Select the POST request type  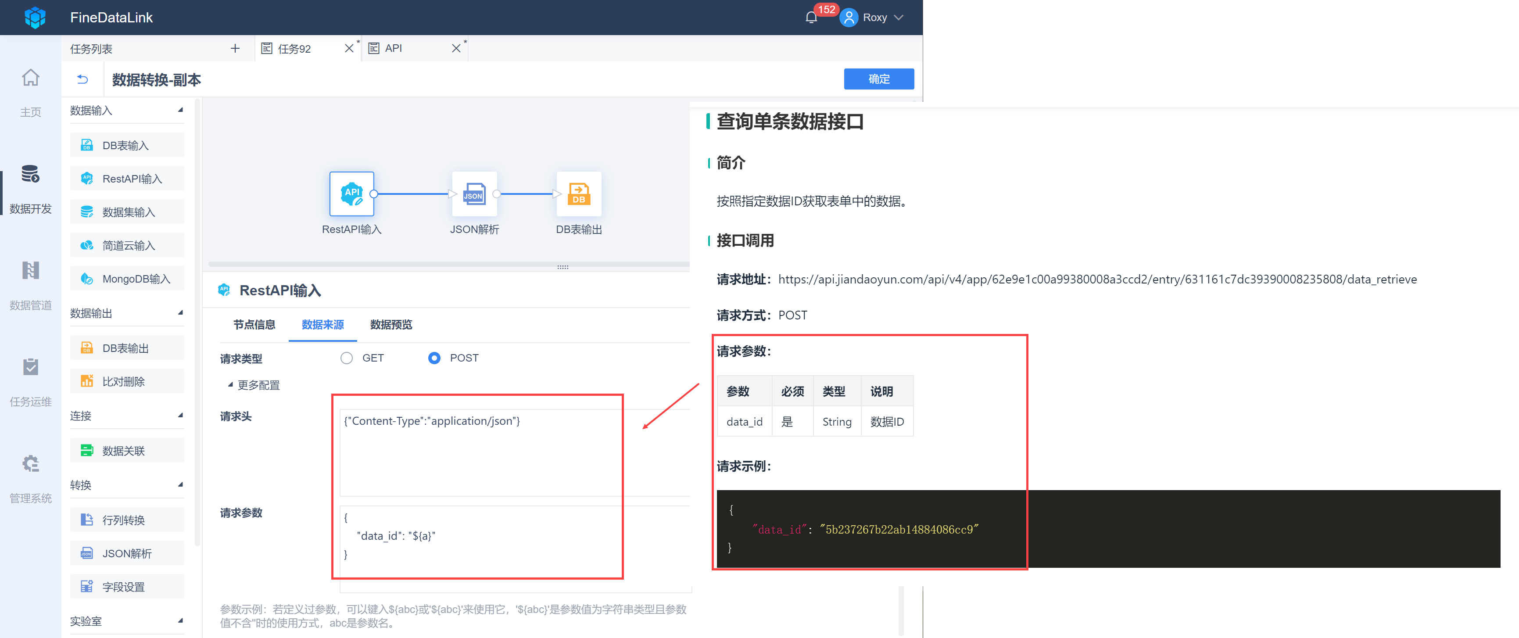(x=434, y=358)
